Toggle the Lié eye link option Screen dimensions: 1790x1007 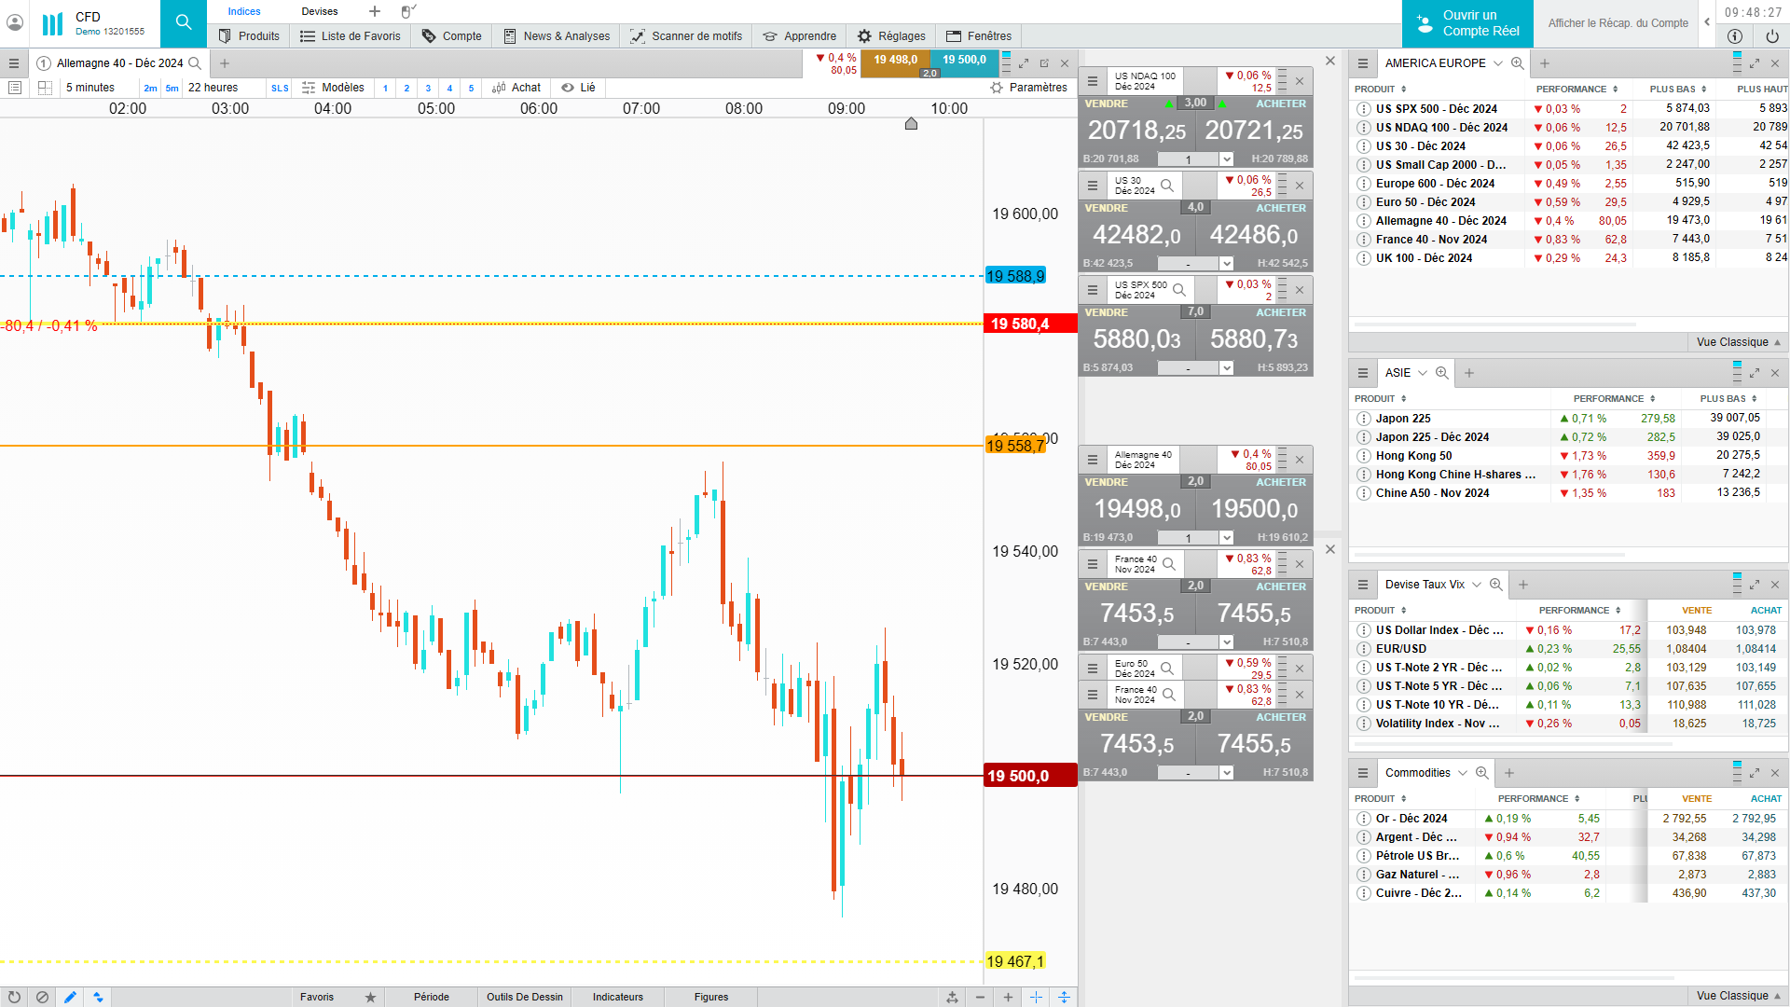coord(578,88)
